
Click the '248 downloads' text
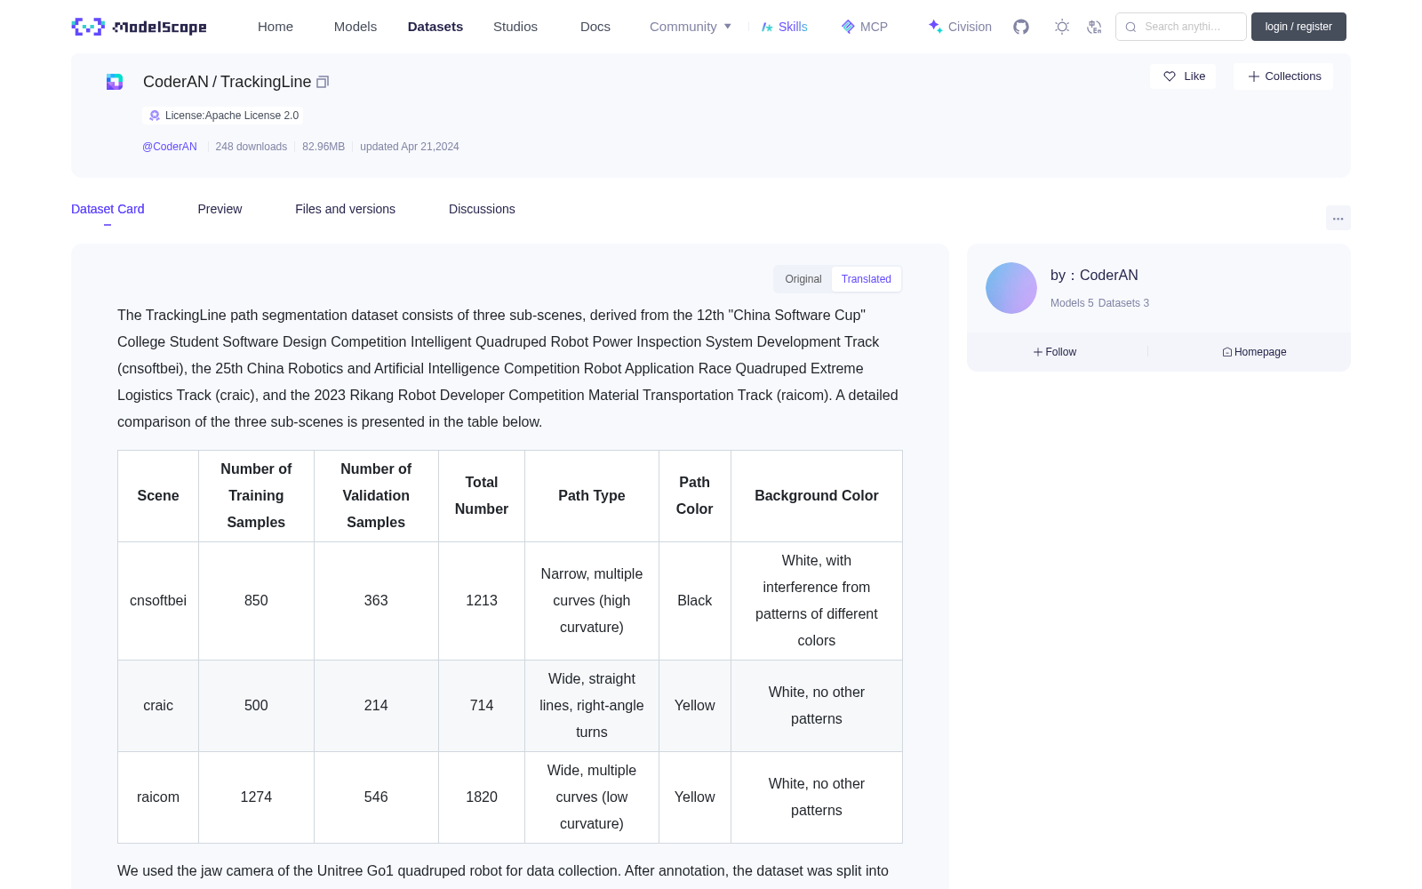point(252,147)
